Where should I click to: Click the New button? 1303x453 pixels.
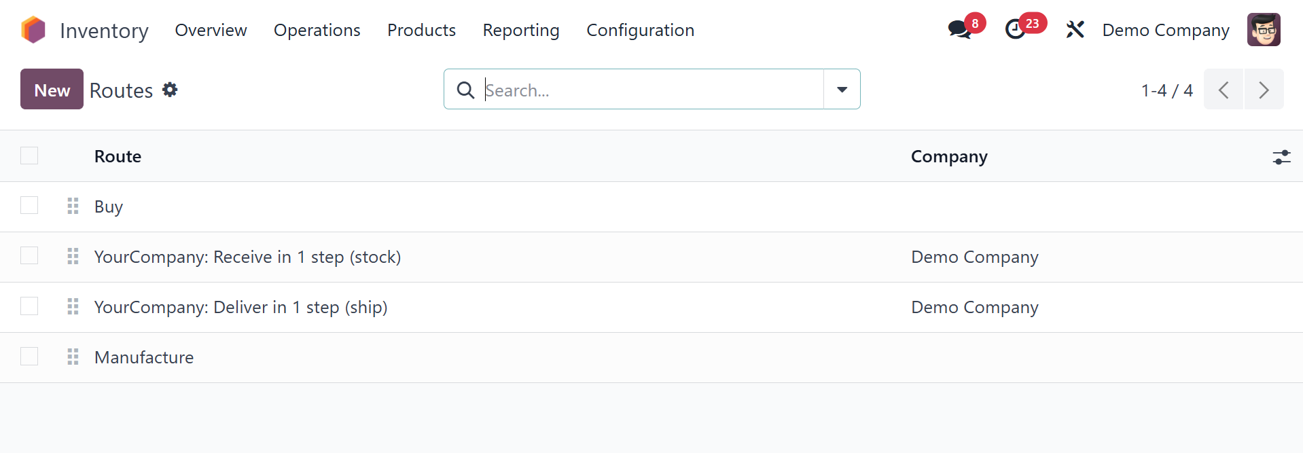pyautogui.click(x=52, y=89)
